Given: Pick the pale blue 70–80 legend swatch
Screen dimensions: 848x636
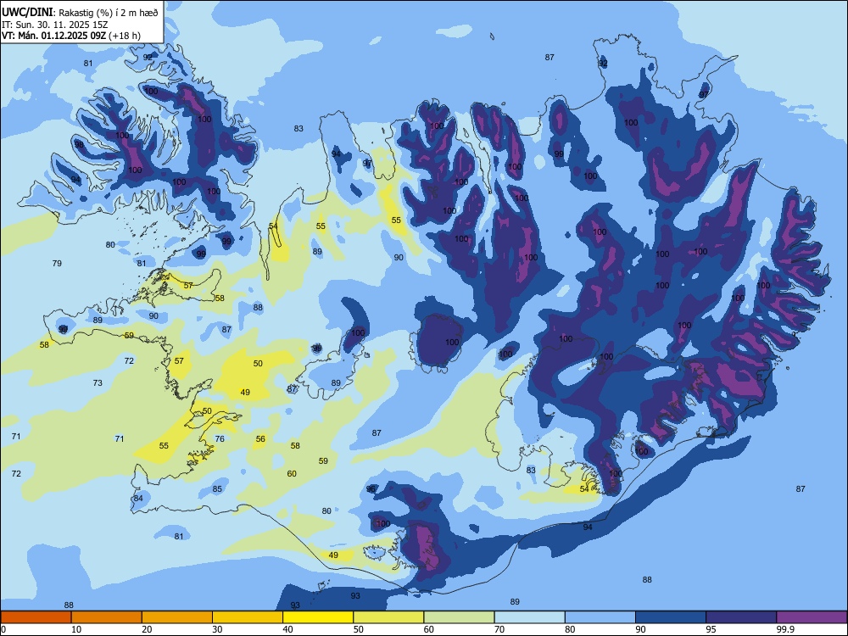Looking at the screenshot, I should click(529, 617).
